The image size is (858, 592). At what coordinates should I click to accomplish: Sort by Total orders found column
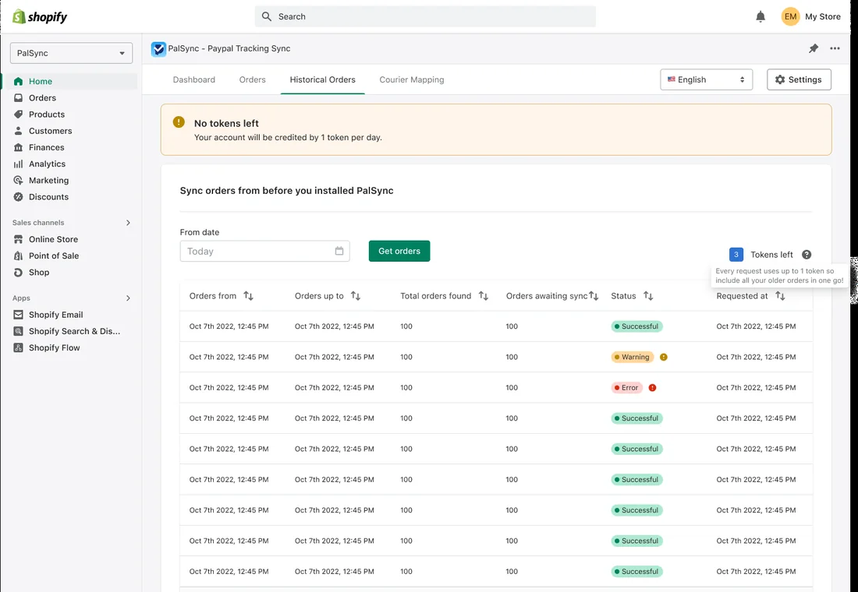coord(483,296)
